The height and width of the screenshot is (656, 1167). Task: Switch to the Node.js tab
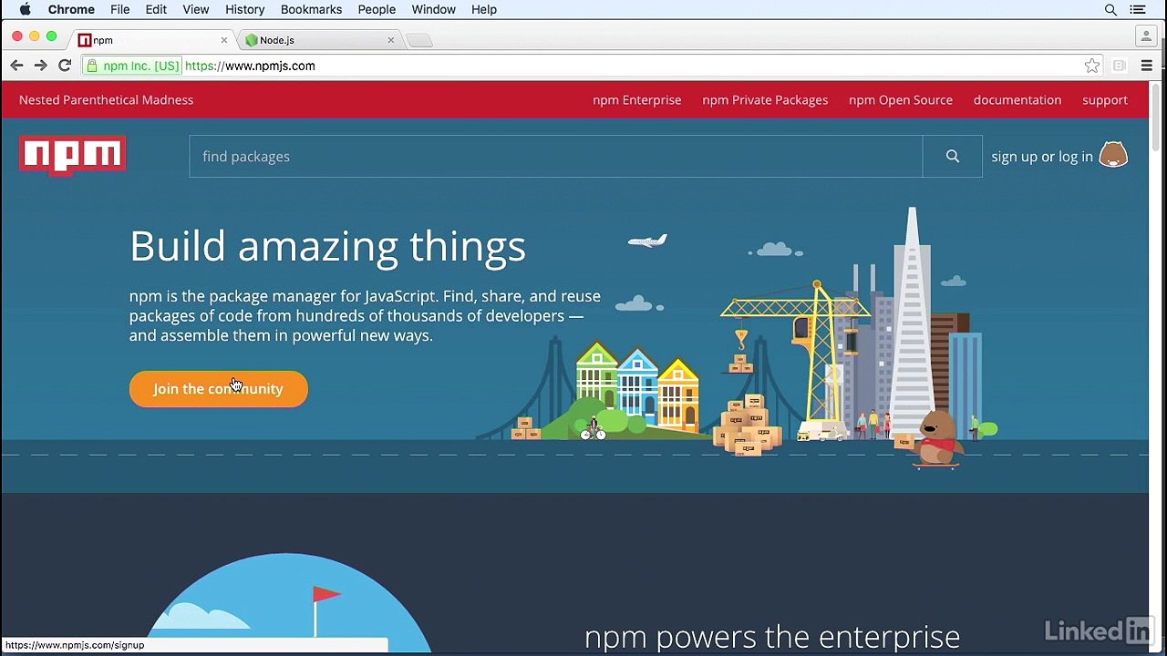[x=319, y=40]
